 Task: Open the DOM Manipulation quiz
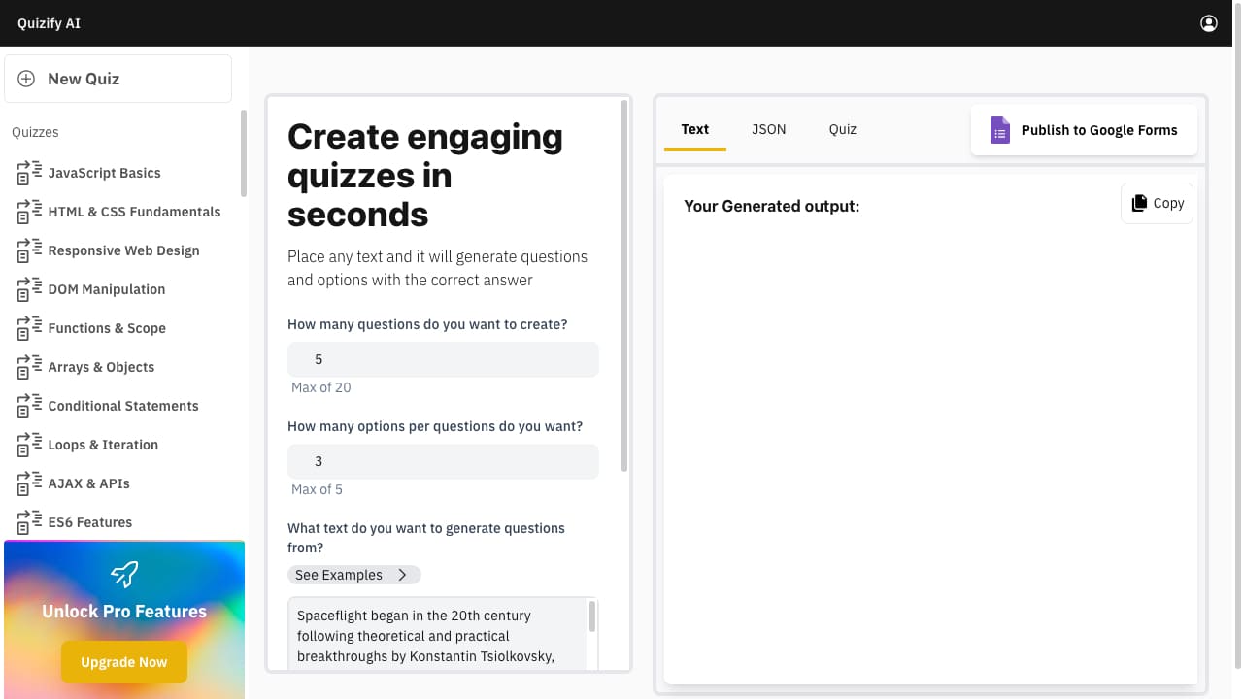pos(106,289)
